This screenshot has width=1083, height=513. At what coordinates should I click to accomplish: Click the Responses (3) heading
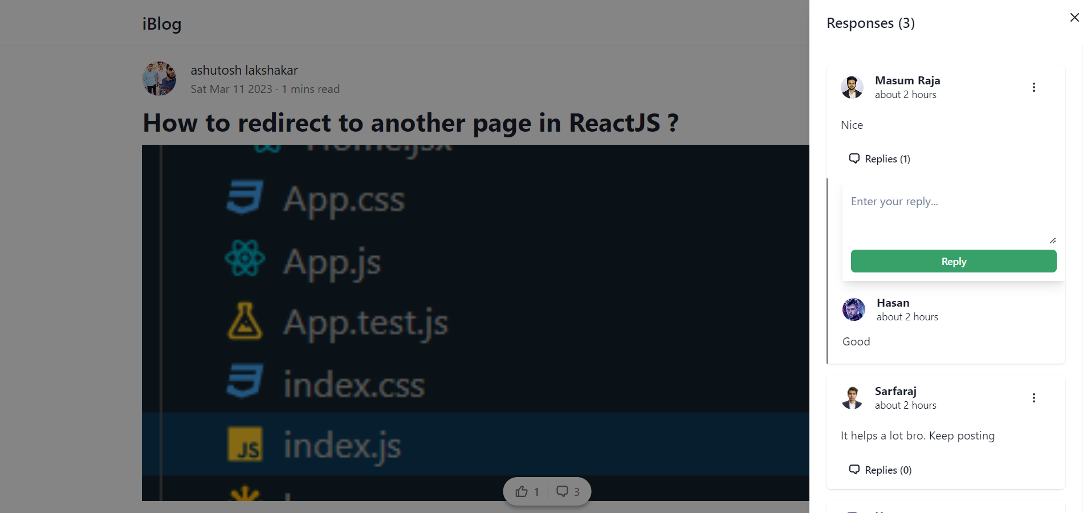[x=870, y=23]
